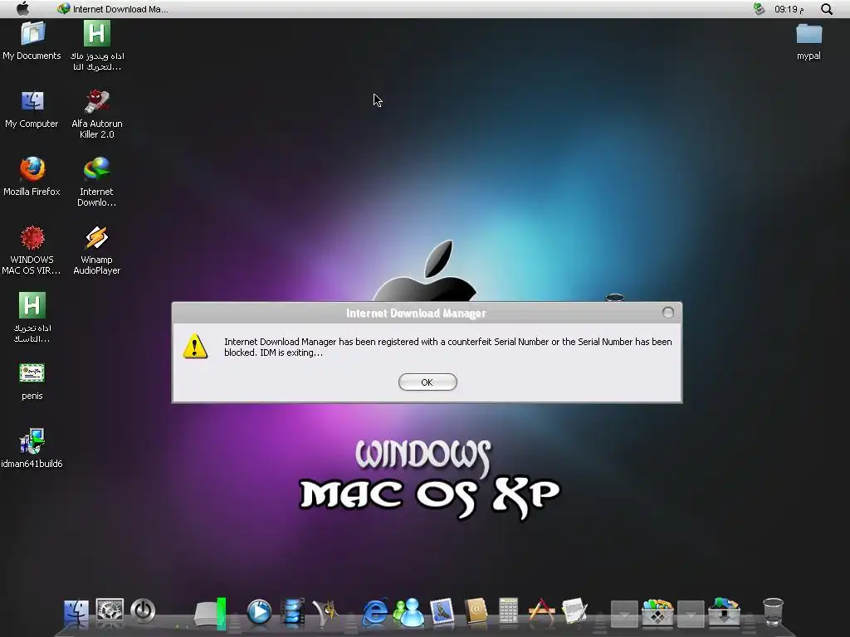Open Finder icon in the dock
Image resolution: width=850 pixels, height=637 pixels.
coord(76,612)
